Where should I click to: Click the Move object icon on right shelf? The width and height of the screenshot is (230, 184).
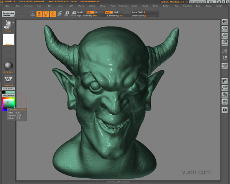click(x=225, y=81)
